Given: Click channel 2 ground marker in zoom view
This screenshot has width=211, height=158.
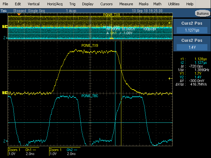Looking at the screenshot, I should (x=5, y=141).
